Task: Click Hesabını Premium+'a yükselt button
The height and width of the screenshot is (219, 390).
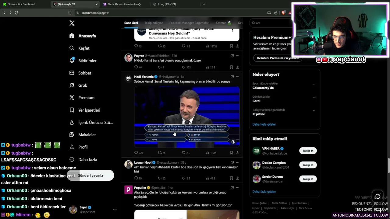Action: (278, 58)
